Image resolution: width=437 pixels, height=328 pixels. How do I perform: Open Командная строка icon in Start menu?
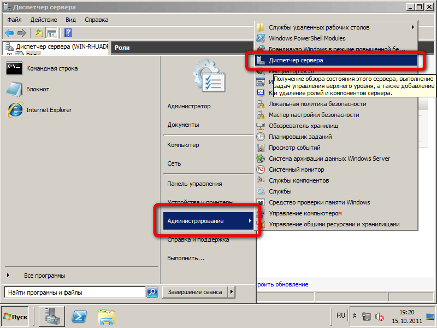(x=14, y=68)
